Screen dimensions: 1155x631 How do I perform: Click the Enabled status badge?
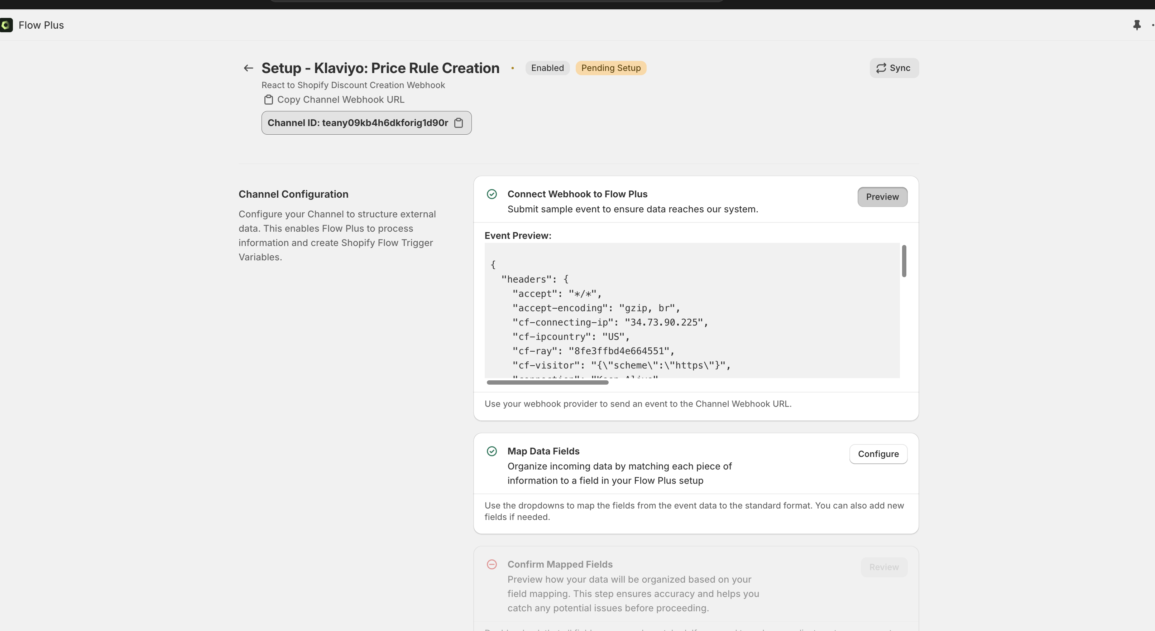click(x=547, y=68)
